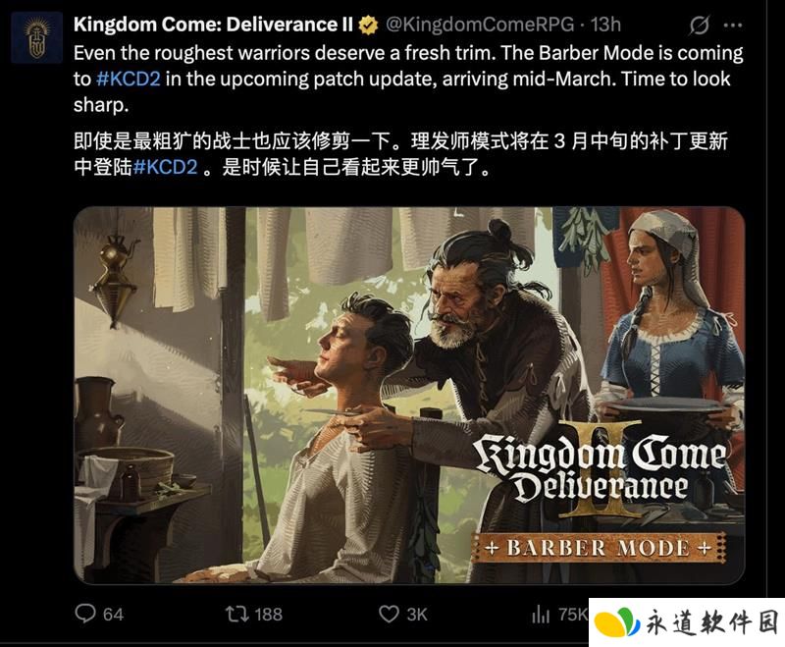This screenshot has height=647, width=785.
Task: Click the repost count 188
Action: [268, 615]
